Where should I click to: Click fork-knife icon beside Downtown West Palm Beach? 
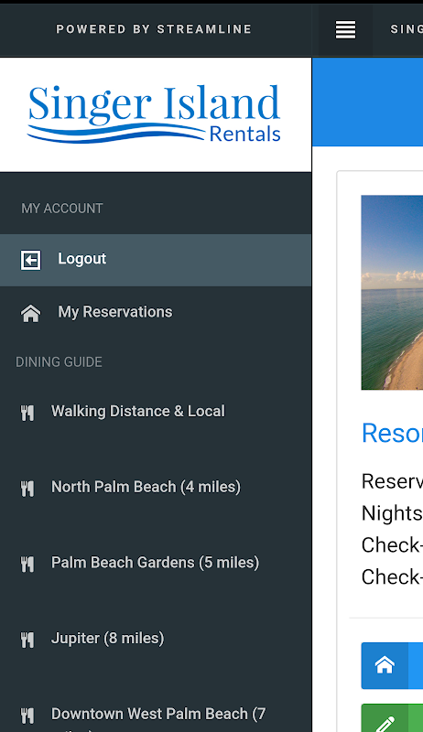coord(27,716)
